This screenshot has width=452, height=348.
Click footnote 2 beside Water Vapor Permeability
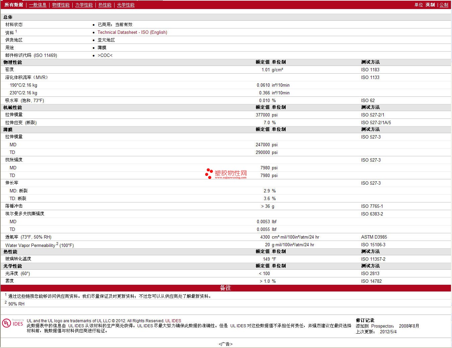coord(57,244)
